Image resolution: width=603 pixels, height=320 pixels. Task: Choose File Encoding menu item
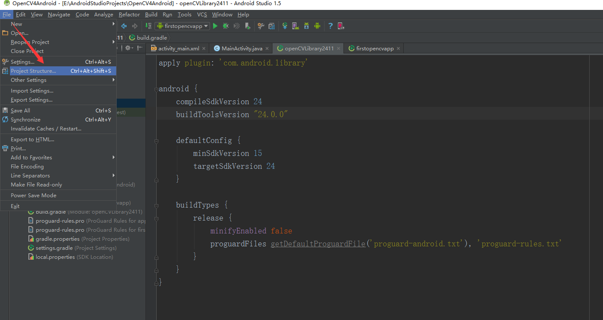click(58, 167)
